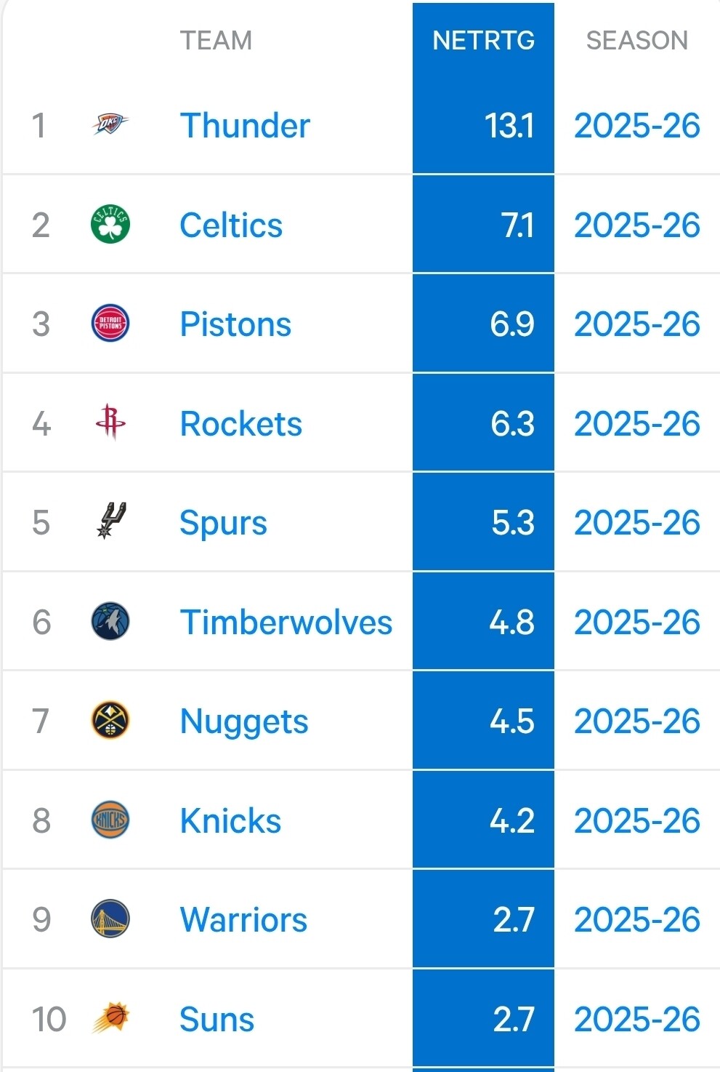Click the Timberwolves wolf logo
This screenshot has height=1072, width=720.
click(110, 622)
